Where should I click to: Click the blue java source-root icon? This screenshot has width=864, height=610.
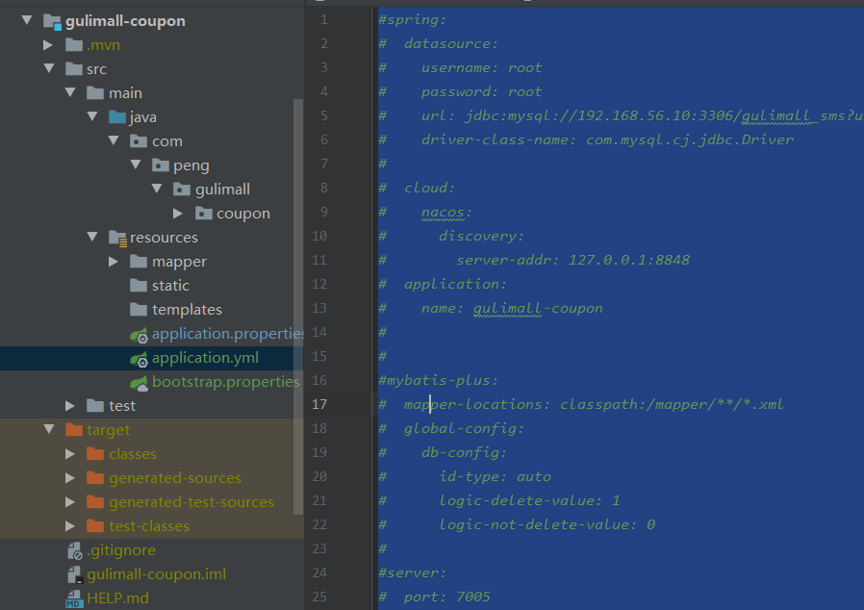[x=117, y=116]
